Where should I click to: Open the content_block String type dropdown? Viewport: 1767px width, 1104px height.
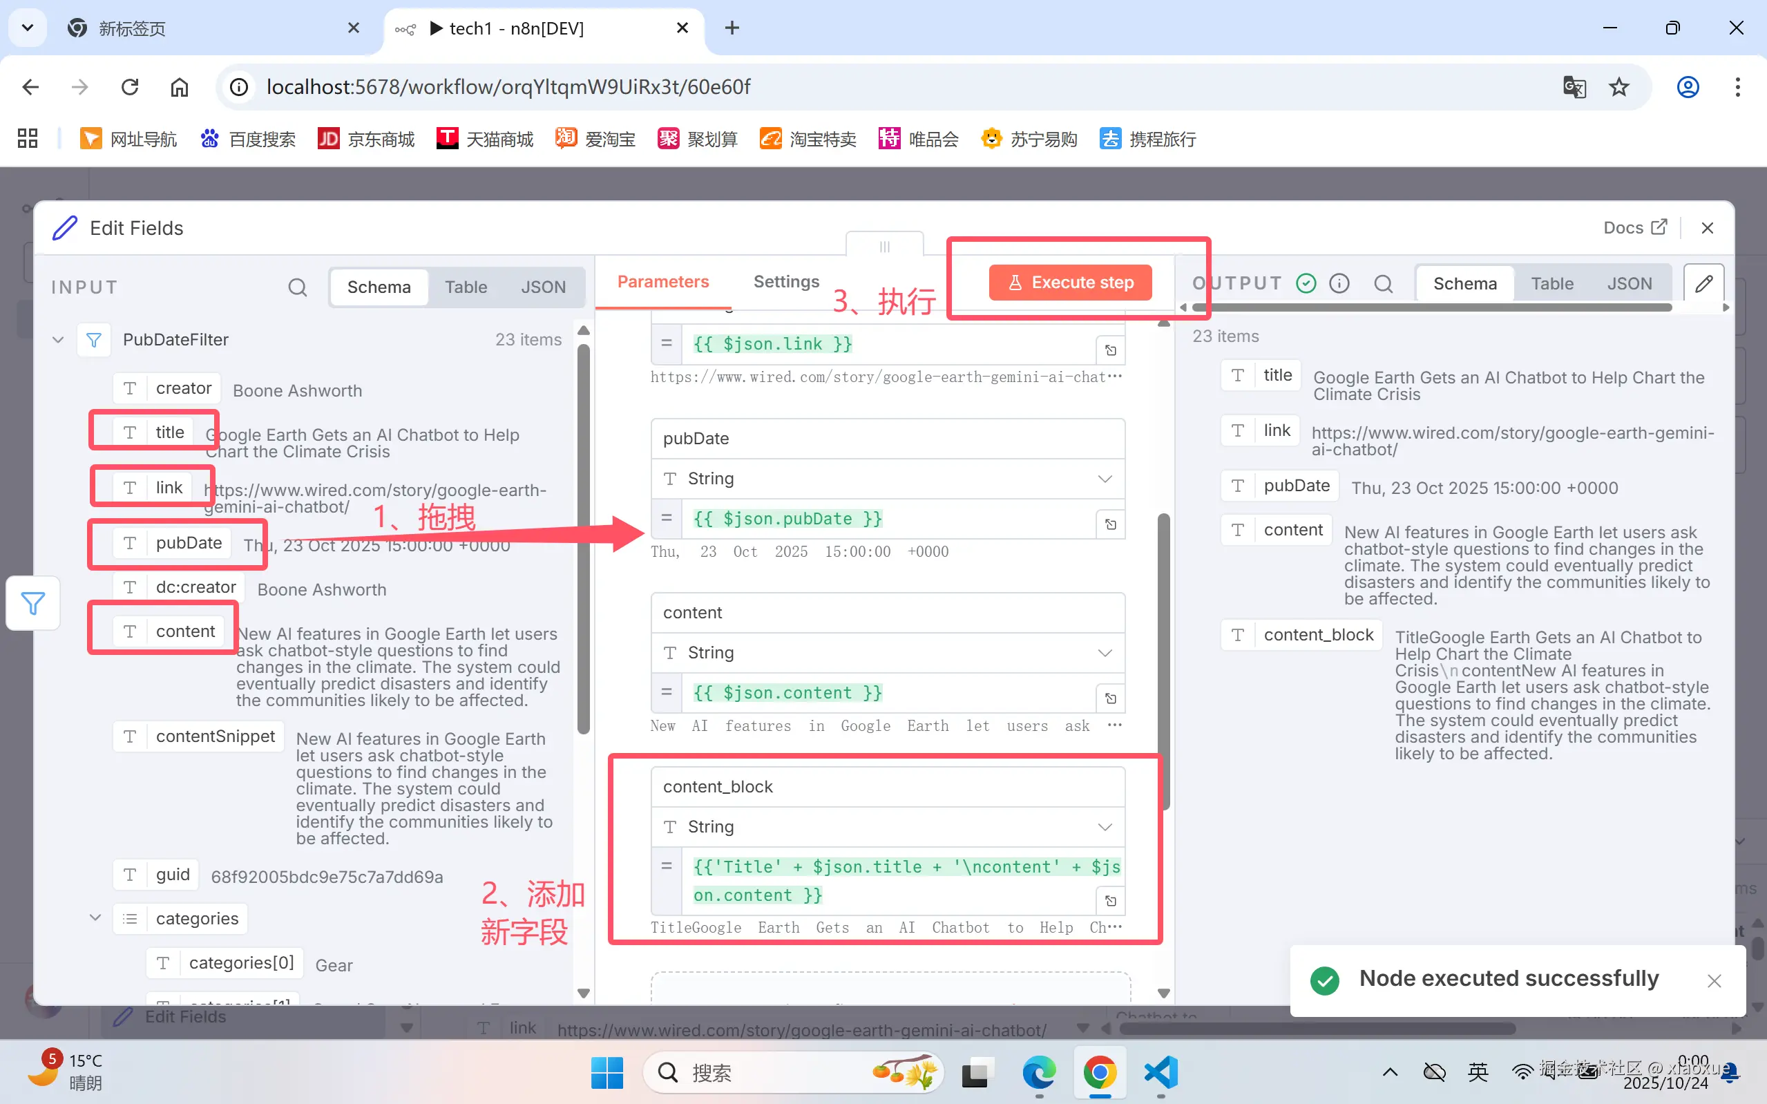coord(888,826)
